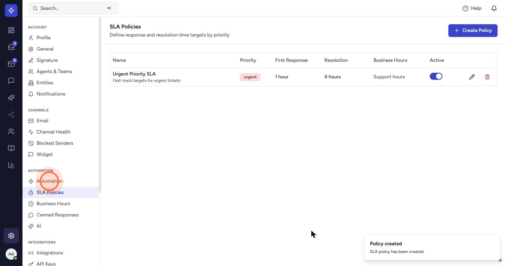Open Email channel settings
Viewport: 506px width, 266px height.
coord(60,121)
